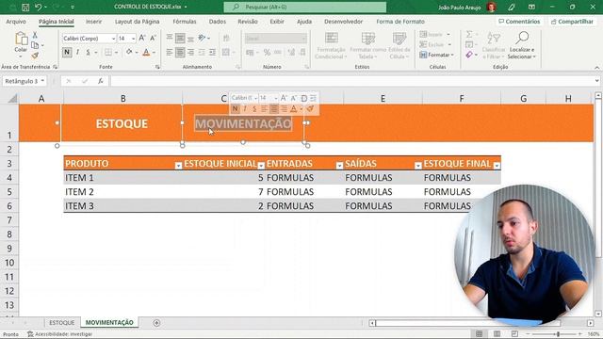Viewport: 603px width, 339px height.
Task: Toggle middle vertical alignment in the ribbon
Action: 180,38
